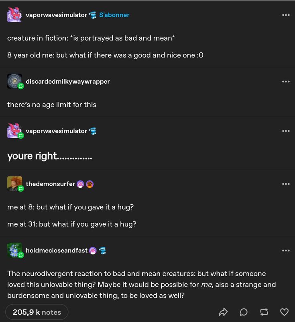Click the purple badge beside holdmecloseandfast

93,250
